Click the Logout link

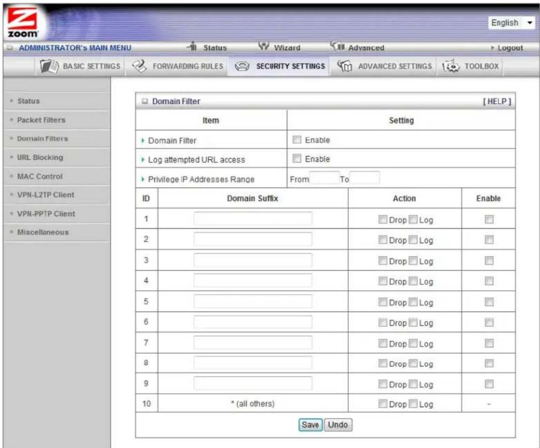tap(510, 48)
